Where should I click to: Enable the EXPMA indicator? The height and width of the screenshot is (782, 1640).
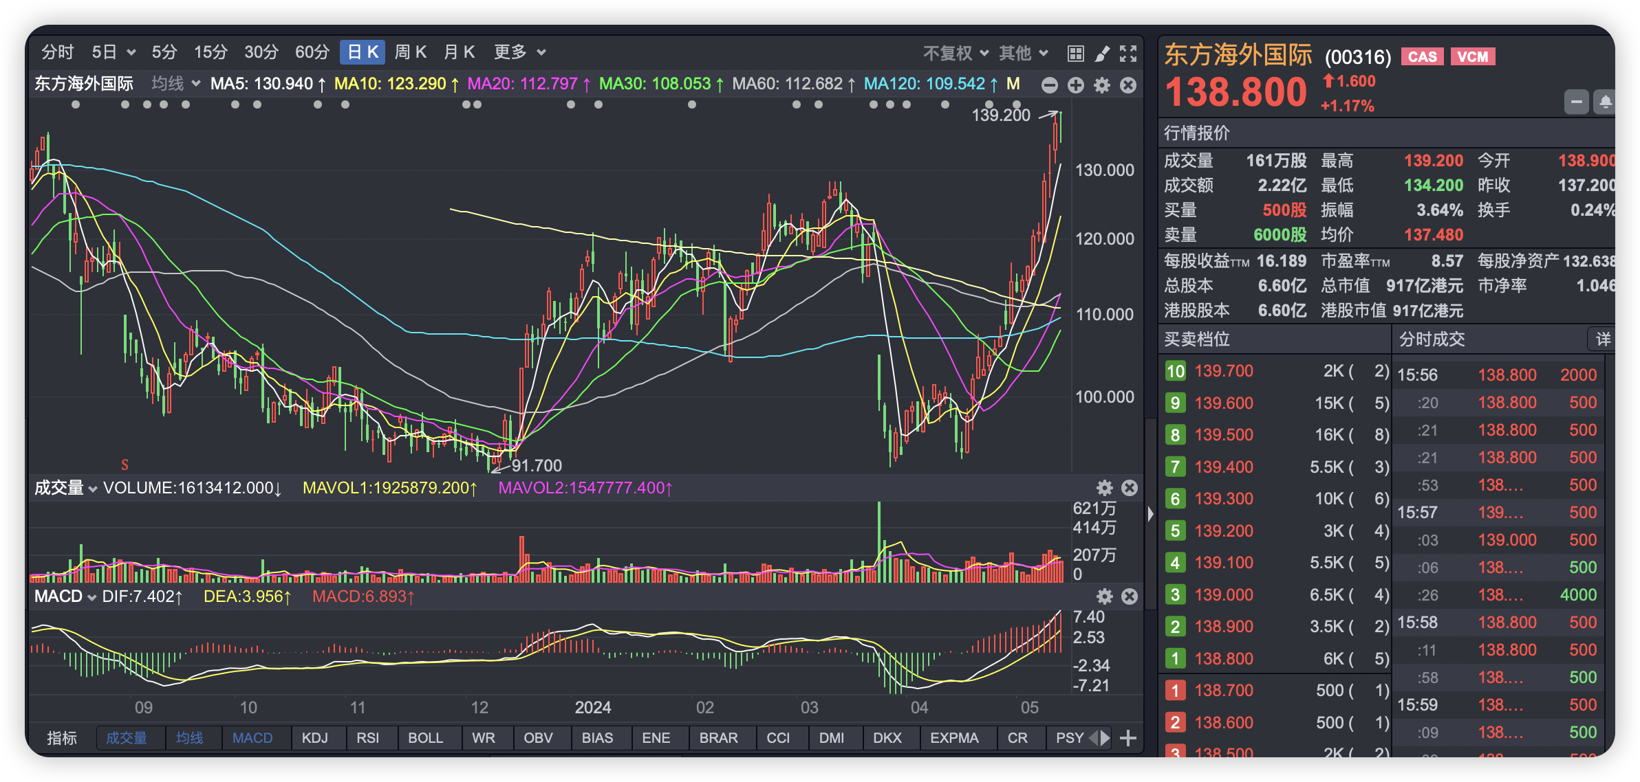(x=954, y=738)
